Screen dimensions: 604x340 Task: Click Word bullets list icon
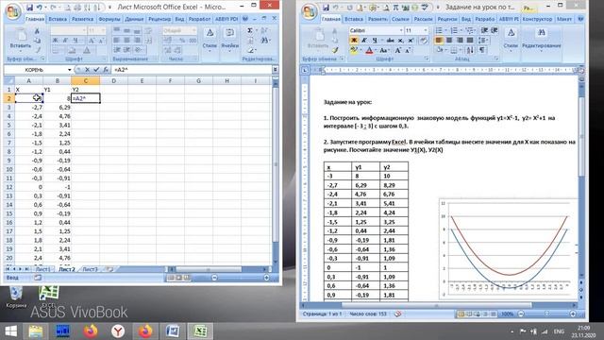(439, 30)
